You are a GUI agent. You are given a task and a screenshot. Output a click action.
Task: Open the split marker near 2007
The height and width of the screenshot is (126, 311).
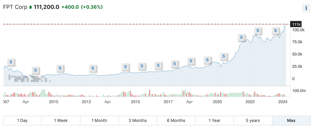click(x=11, y=62)
